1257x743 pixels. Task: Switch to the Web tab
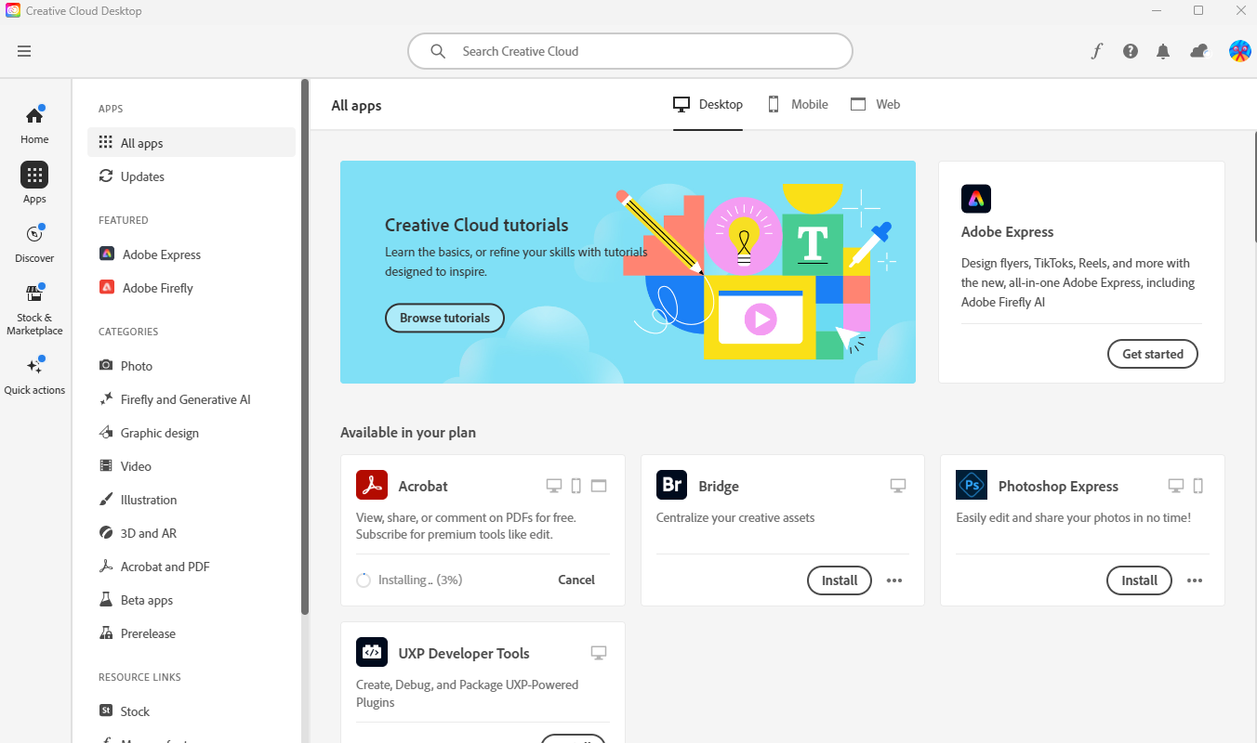tap(875, 104)
